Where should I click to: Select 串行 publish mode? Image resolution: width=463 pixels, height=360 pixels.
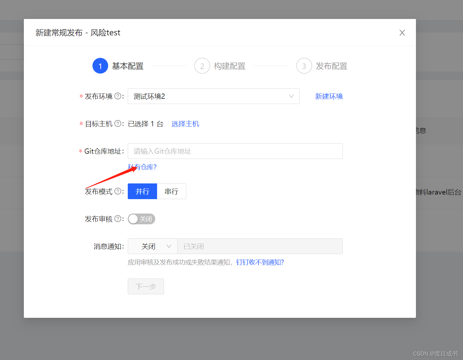coord(172,191)
